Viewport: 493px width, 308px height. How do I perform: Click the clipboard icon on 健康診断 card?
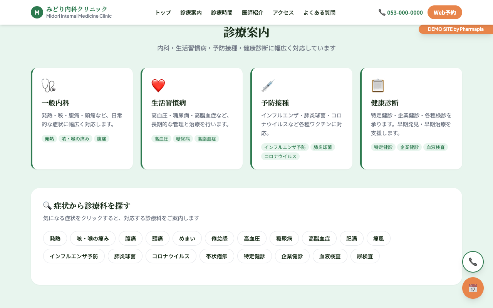378,85
